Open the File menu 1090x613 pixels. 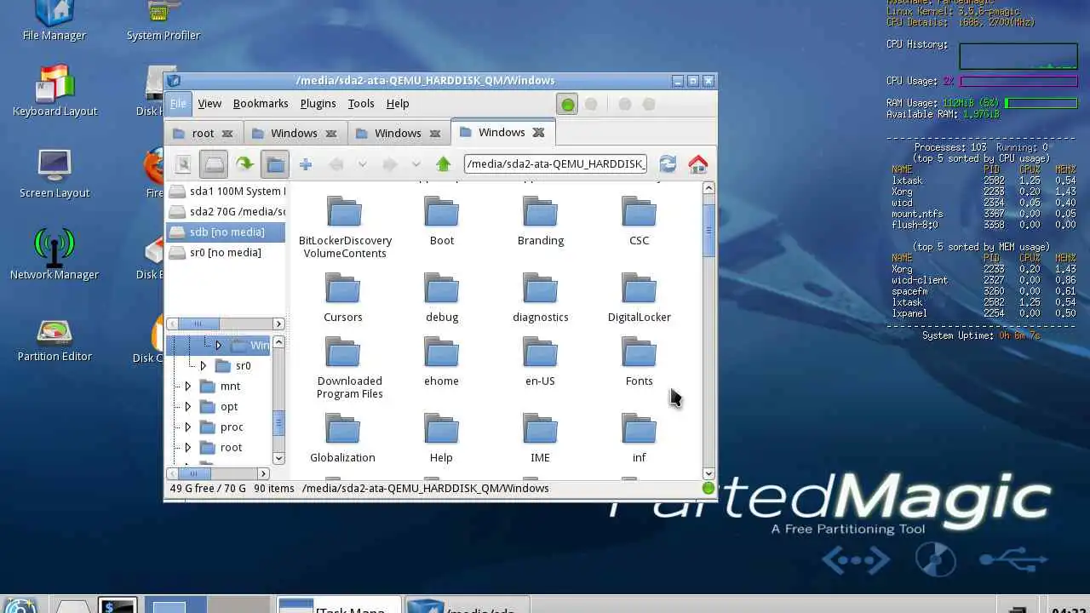178,103
